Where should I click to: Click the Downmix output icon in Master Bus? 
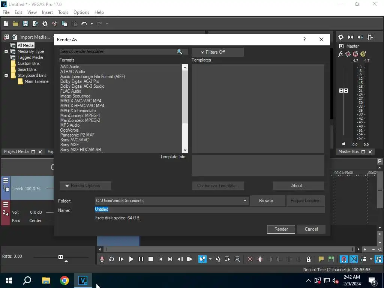pos(351,37)
